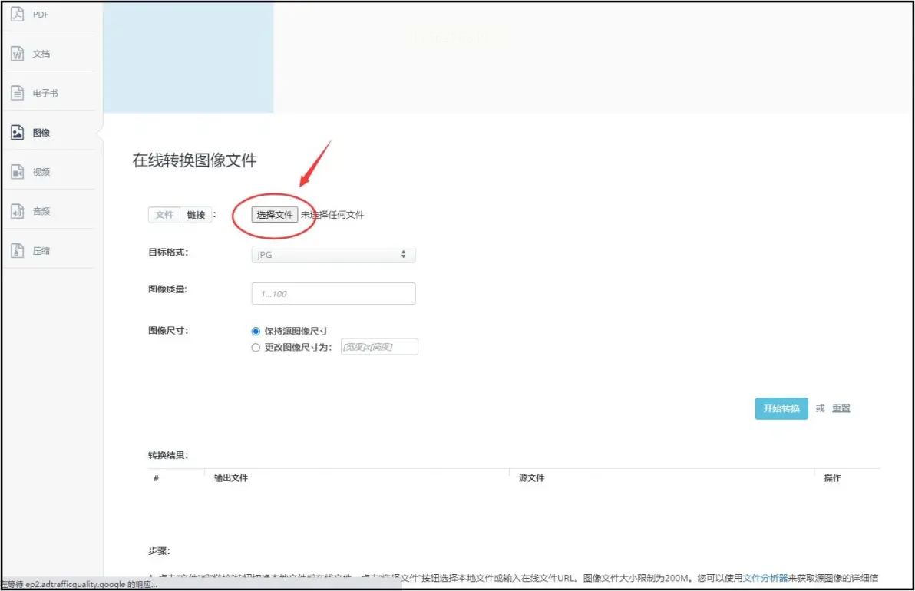Switch to the 文件 file source tab
This screenshot has height=591, width=915.
tap(164, 215)
